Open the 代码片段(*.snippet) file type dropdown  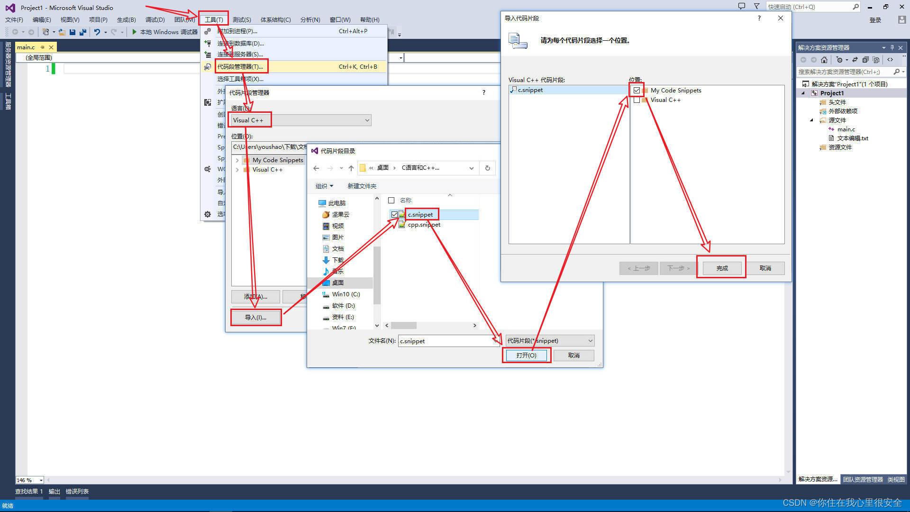(550, 340)
